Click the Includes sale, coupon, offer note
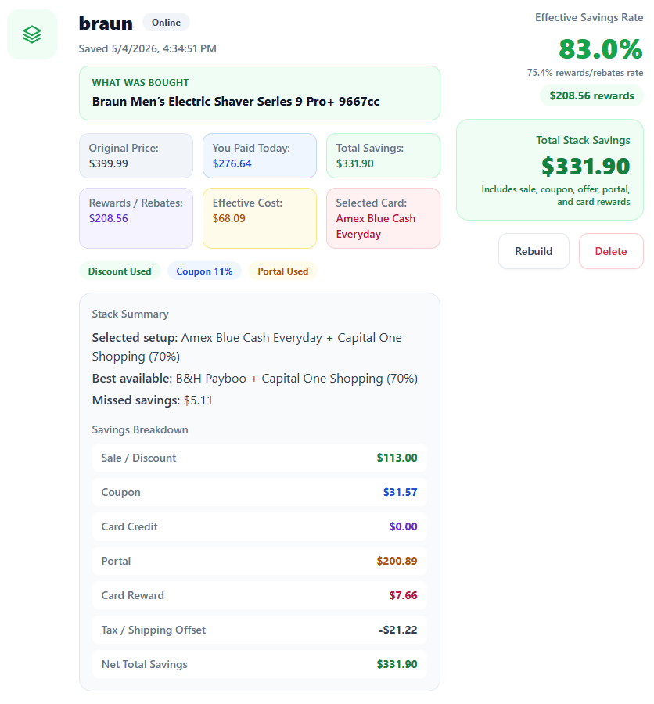 coord(555,196)
